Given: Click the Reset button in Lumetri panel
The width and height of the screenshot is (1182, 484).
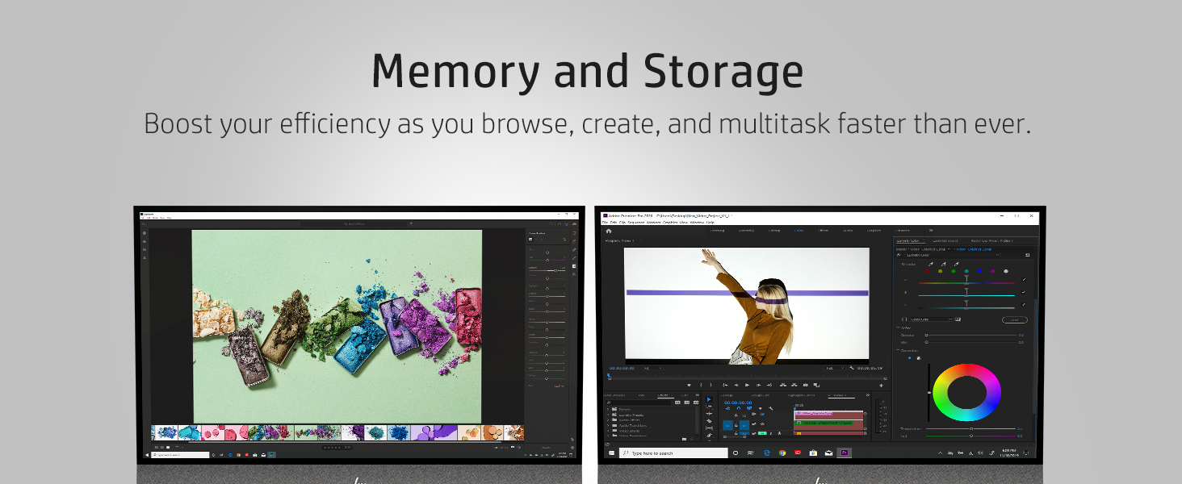Looking at the screenshot, I should [x=1015, y=319].
